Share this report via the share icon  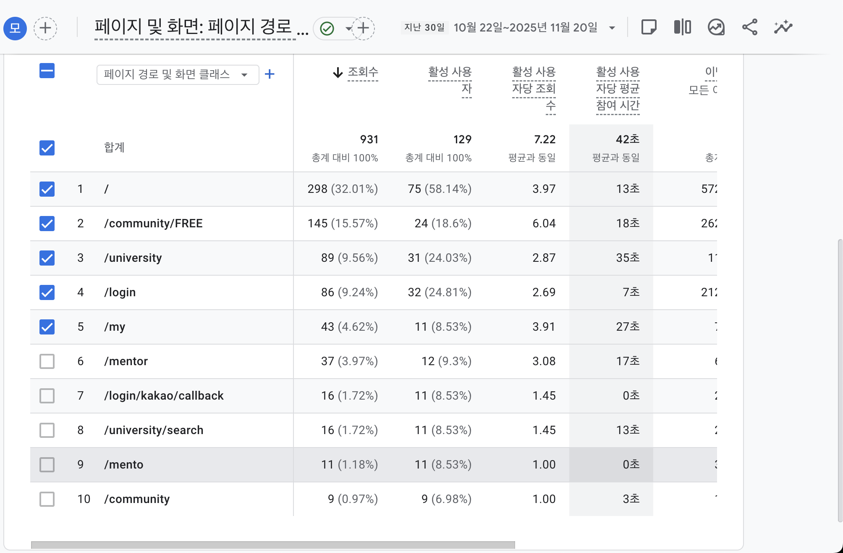(750, 26)
